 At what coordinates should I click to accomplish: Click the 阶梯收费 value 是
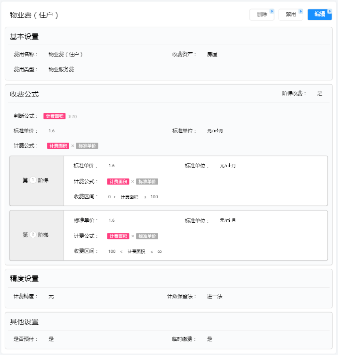coord(320,93)
